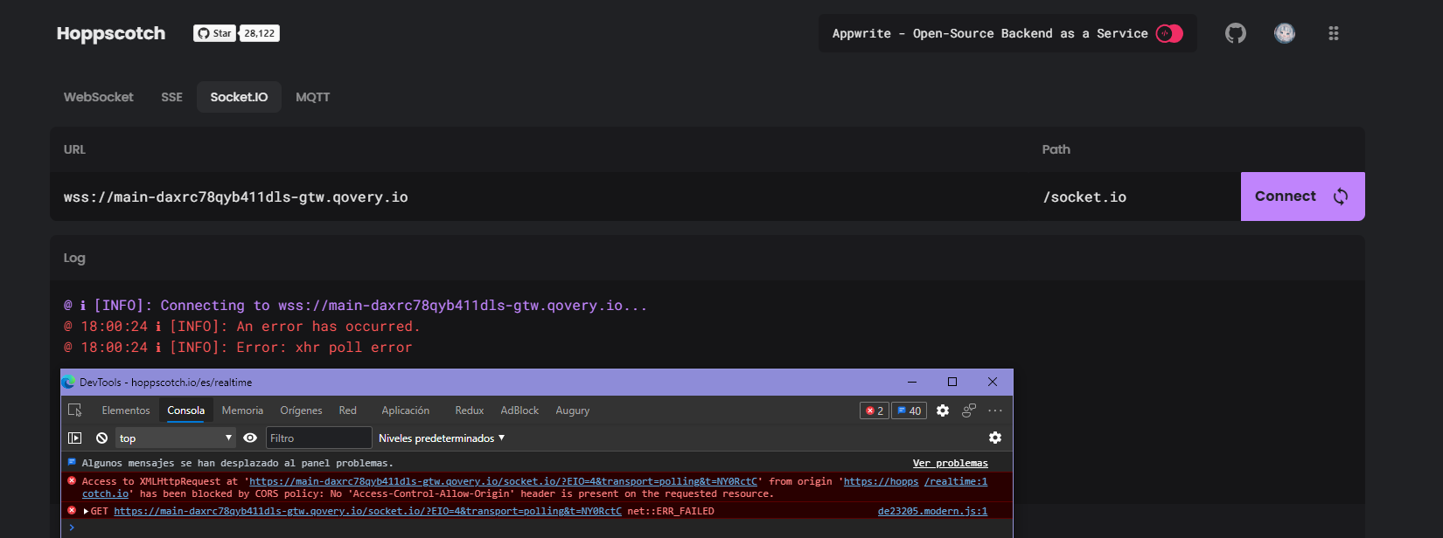
Task: Click the 'An error has occurred' log line
Action: click(241, 327)
